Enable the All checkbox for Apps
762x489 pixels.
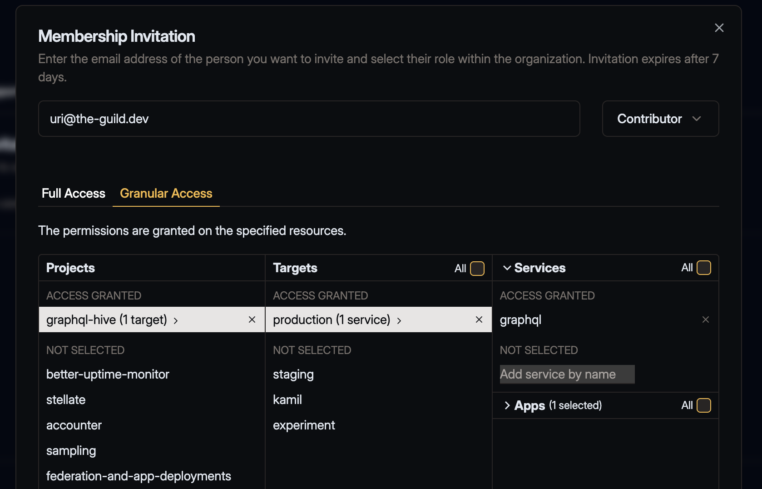pos(704,405)
